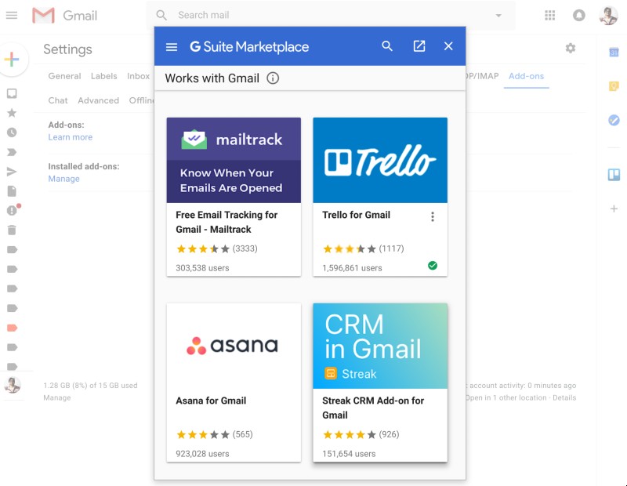Screen dimensions: 627x486
Task: Switch to the Inbox settings tab
Action: 139,76
